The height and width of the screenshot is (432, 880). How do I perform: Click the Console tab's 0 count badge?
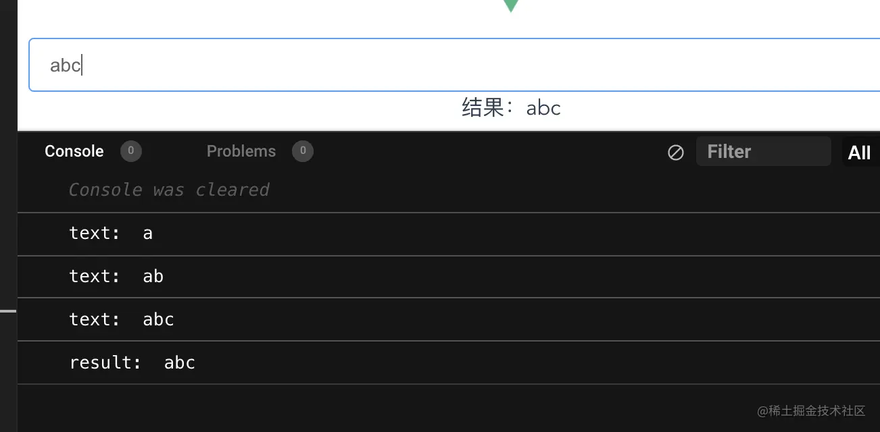pyautogui.click(x=131, y=151)
